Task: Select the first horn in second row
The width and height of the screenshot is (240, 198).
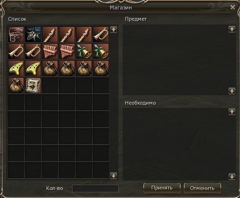Action: [16, 51]
